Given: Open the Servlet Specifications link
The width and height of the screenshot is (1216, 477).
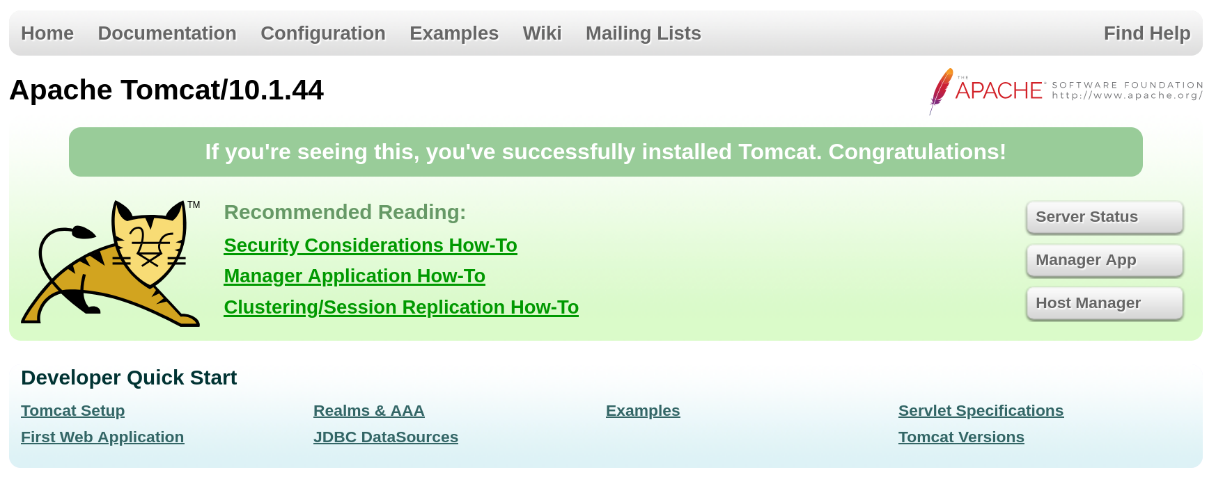Looking at the screenshot, I should [x=981, y=411].
